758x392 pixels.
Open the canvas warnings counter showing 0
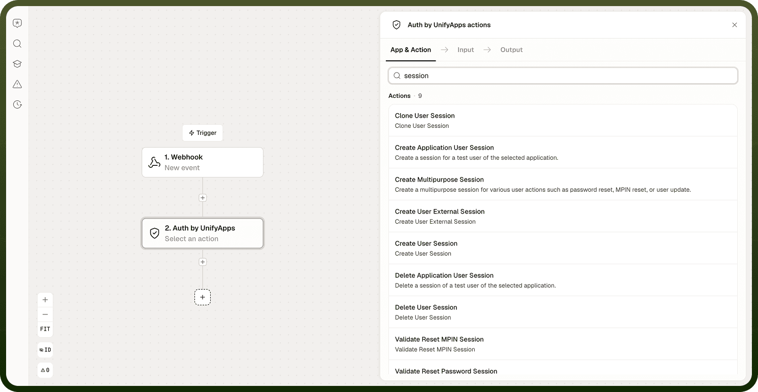pyautogui.click(x=45, y=370)
